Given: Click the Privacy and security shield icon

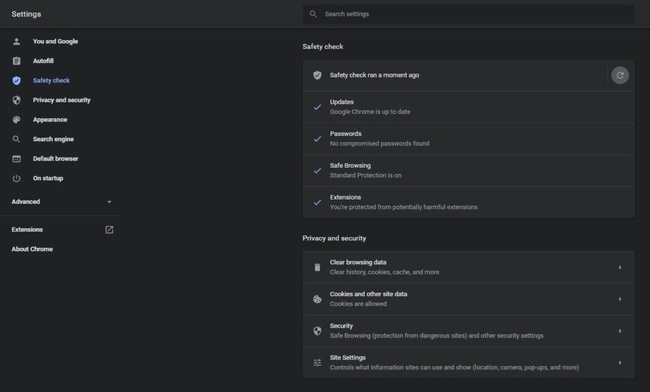Looking at the screenshot, I should pyautogui.click(x=17, y=100).
